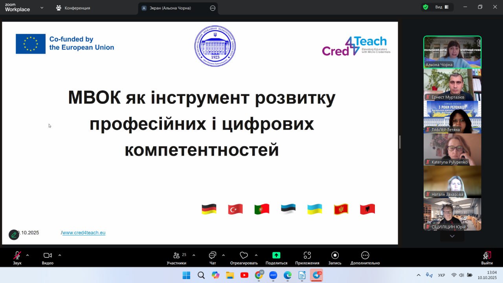This screenshot has width=503, height=283.
Task: Open the Zoom Workplace dropdown chevron
Action: (42, 7)
